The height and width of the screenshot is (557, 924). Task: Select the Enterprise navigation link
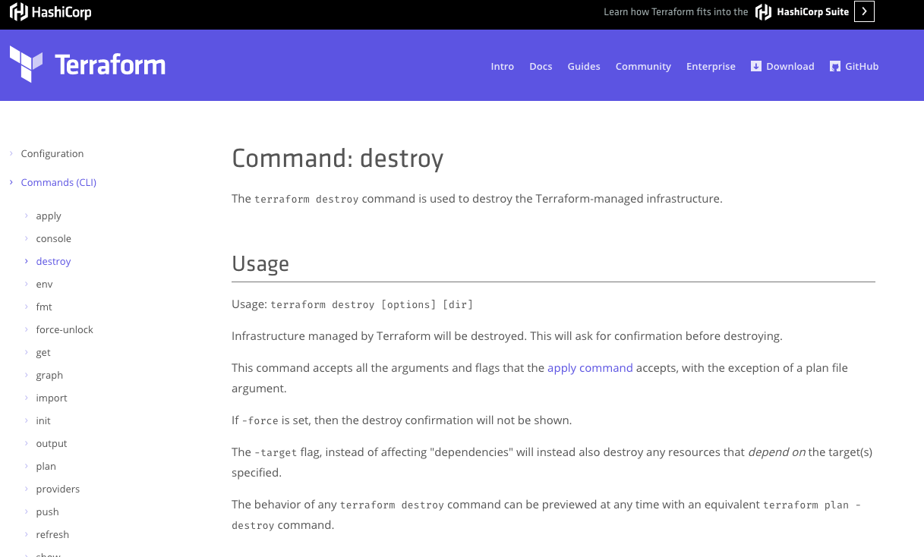[711, 66]
